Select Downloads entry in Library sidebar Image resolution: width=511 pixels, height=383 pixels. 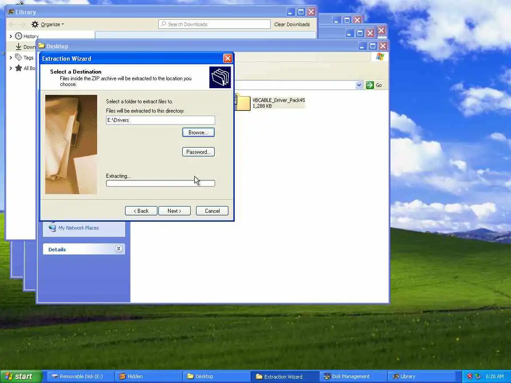(25, 47)
